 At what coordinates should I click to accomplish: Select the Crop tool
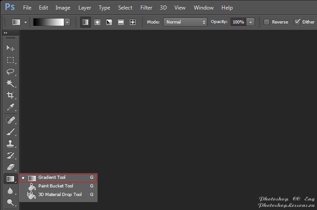[x=10, y=95]
